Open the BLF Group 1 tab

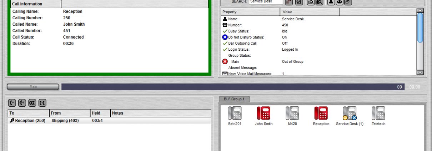click(x=234, y=99)
